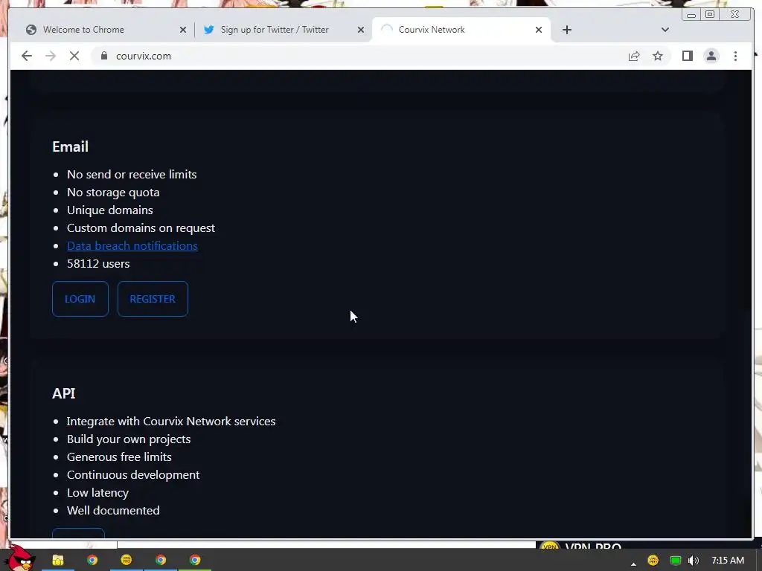This screenshot has height=571, width=762.
Task: Open a new tab with the plus button
Action: point(566,30)
